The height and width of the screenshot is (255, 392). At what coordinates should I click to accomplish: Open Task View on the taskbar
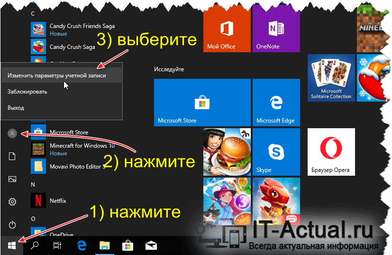(x=57, y=246)
